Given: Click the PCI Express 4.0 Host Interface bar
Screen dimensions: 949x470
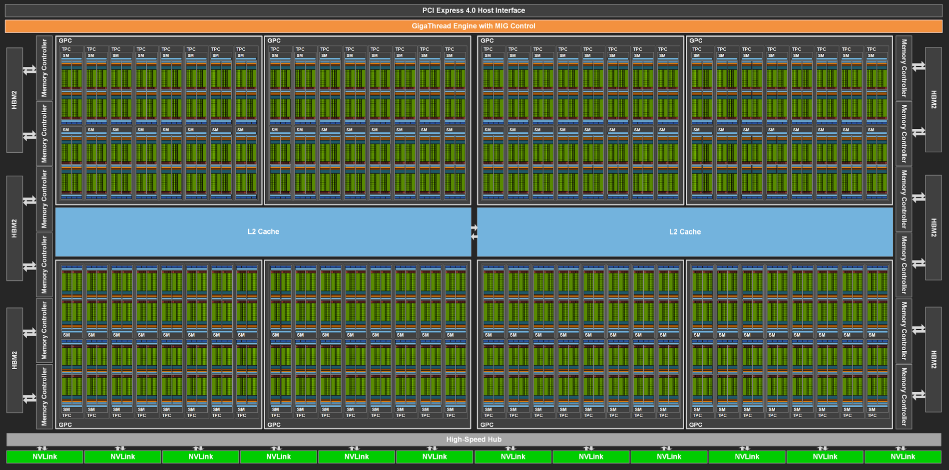Looking at the screenshot, I should [474, 10].
